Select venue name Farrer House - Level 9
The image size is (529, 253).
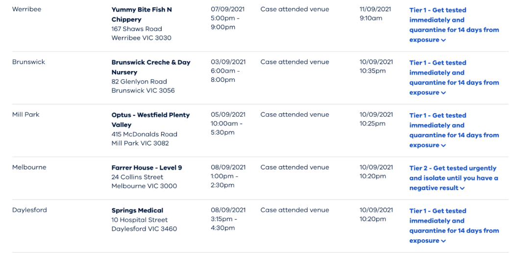147,168
